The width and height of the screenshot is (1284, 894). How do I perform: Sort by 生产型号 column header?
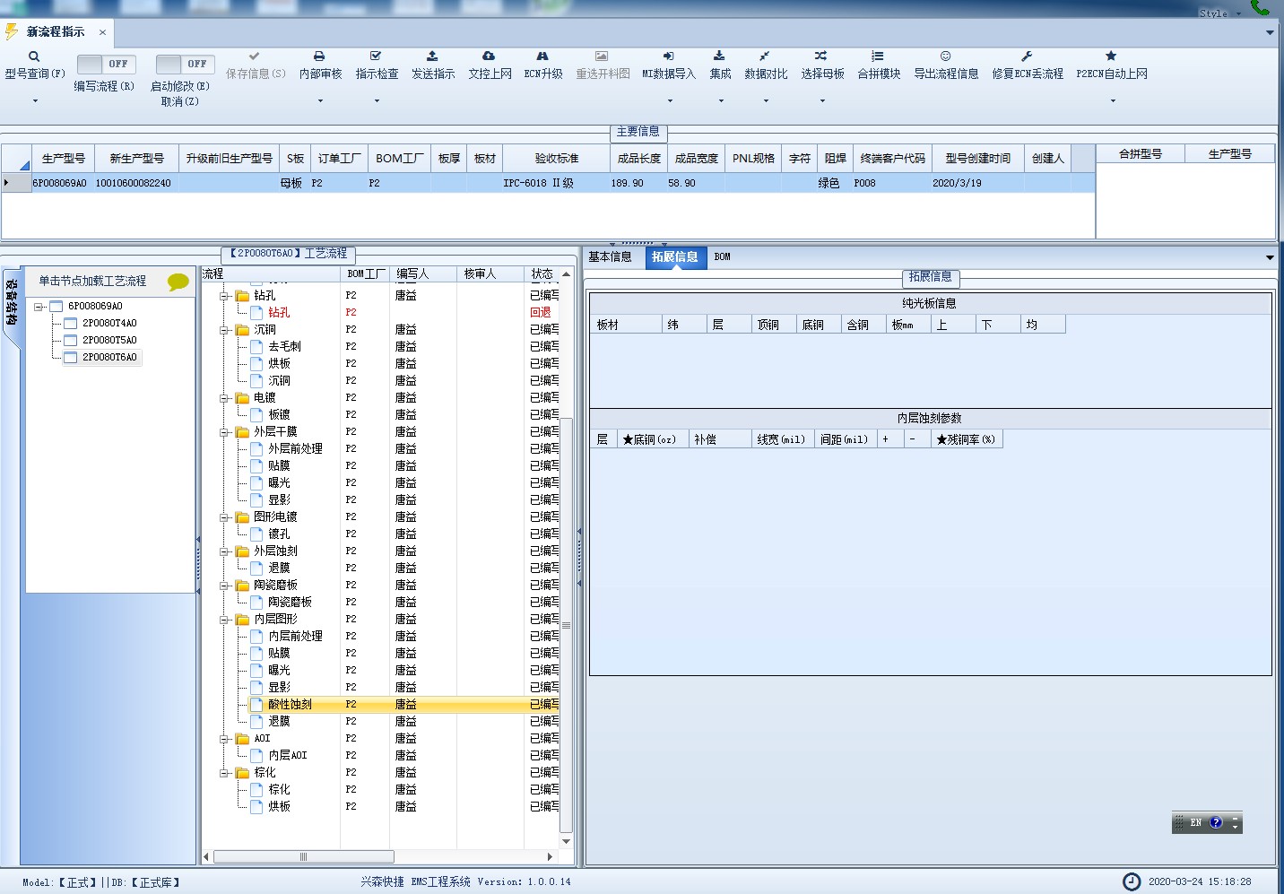click(x=63, y=159)
